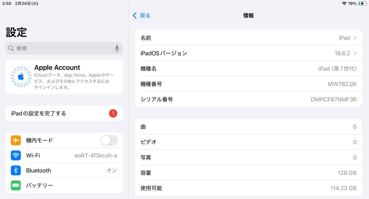Tap the 情報 page title
369x199 pixels.
(x=248, y=15)
